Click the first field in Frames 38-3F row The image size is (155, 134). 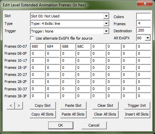click(37, 96)
